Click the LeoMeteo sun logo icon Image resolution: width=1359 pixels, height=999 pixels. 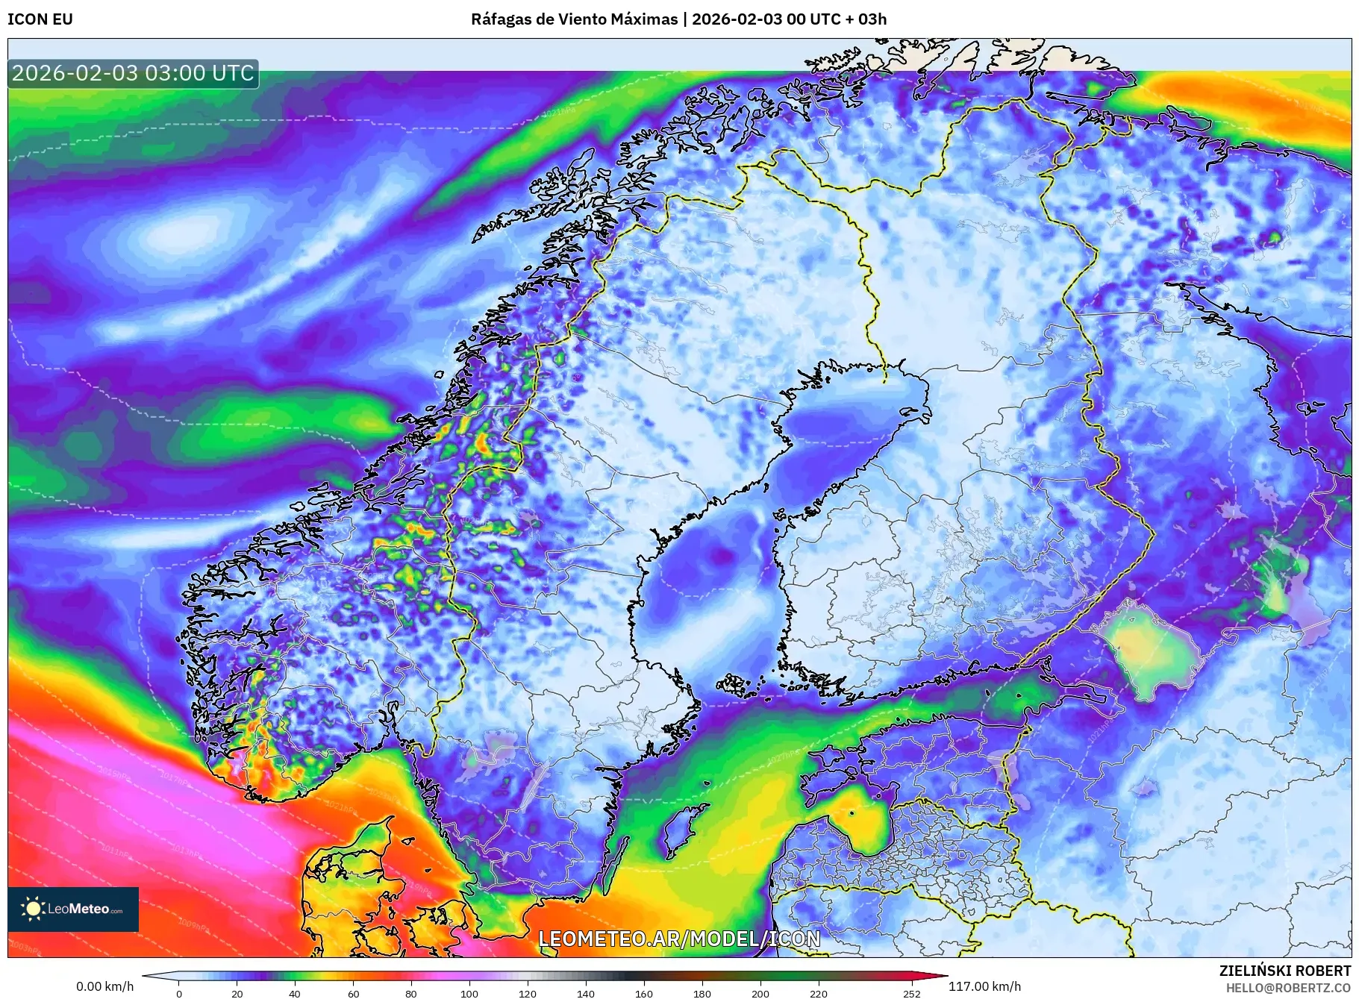pos(33,907)
